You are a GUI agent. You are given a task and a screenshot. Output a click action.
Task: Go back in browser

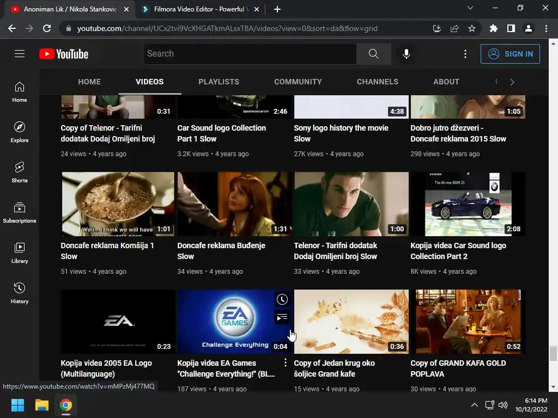12,28
